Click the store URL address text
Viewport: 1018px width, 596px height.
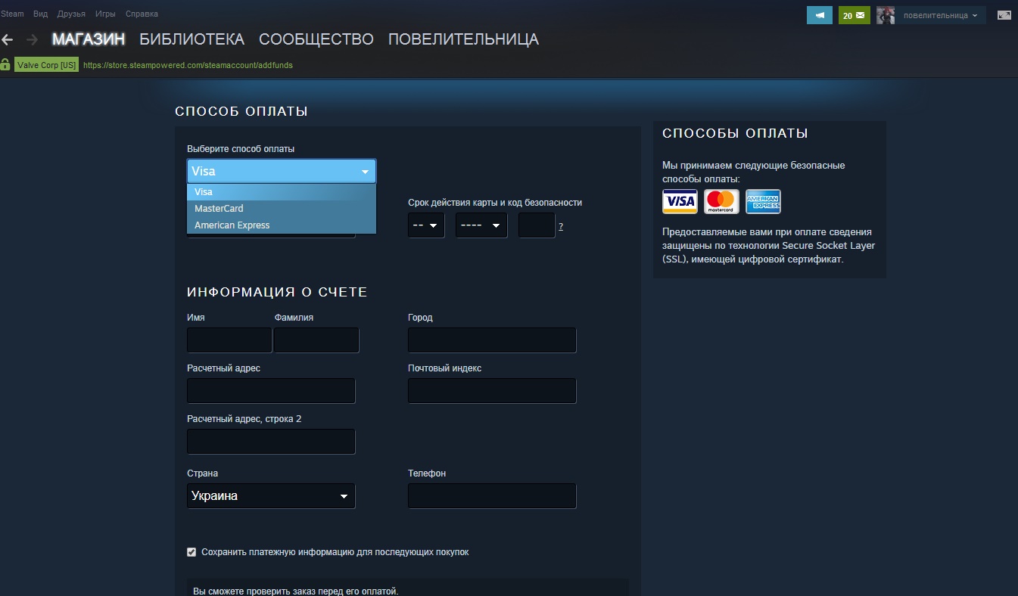pos(188,65)
